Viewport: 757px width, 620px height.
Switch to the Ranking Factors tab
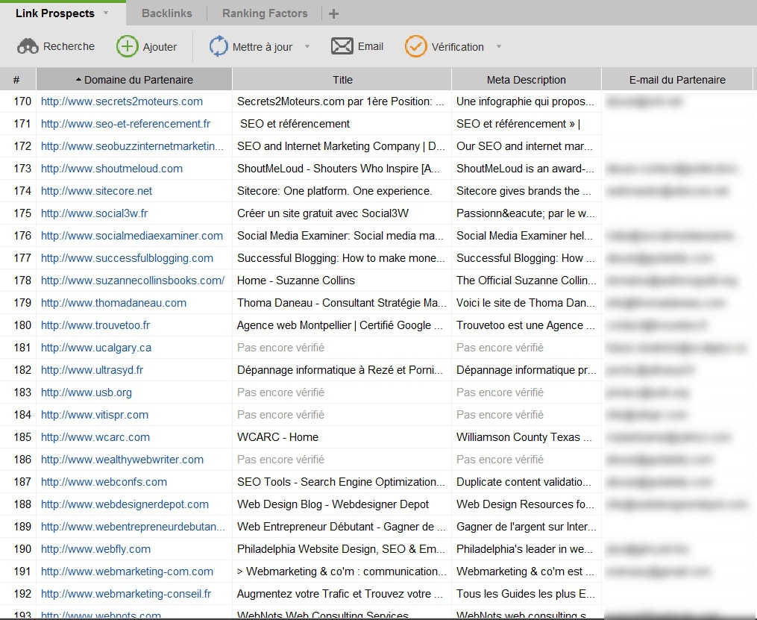point(265,13)
